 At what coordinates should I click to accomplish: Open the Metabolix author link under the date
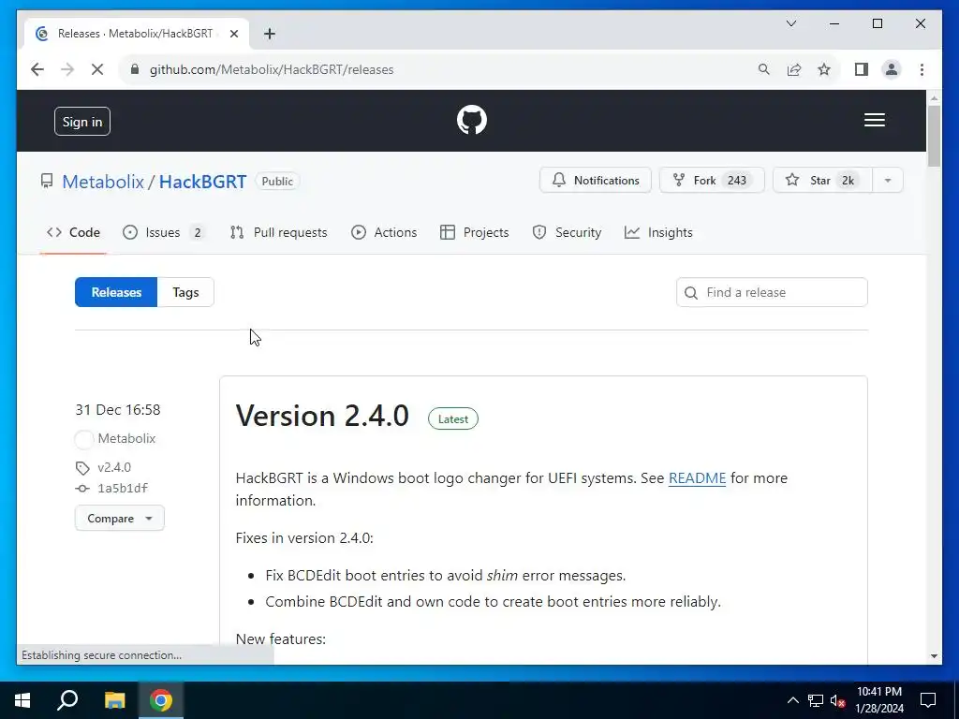pyautogui.click(x=126, y=438)
